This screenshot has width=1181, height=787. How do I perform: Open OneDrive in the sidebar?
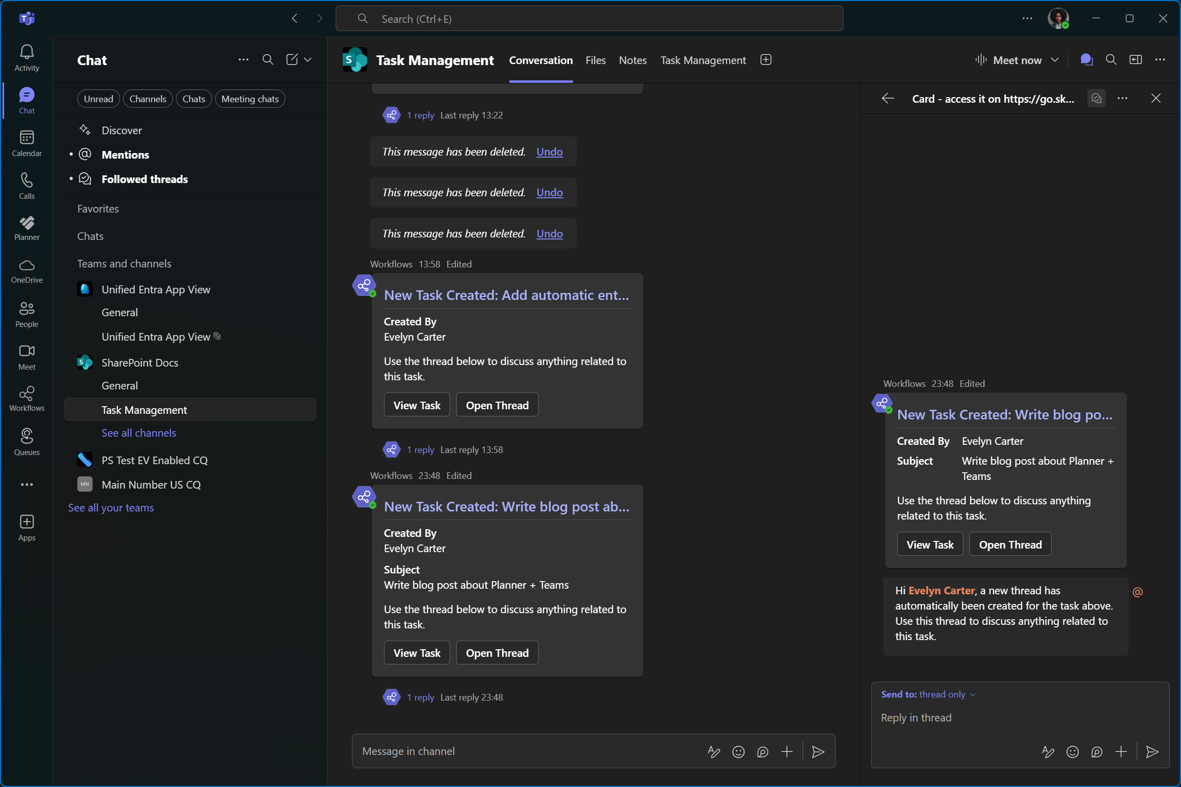[26, 271]
